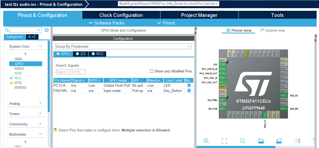Switch to the RCC configuration tab
319x148 pixels.
(97, 54)
